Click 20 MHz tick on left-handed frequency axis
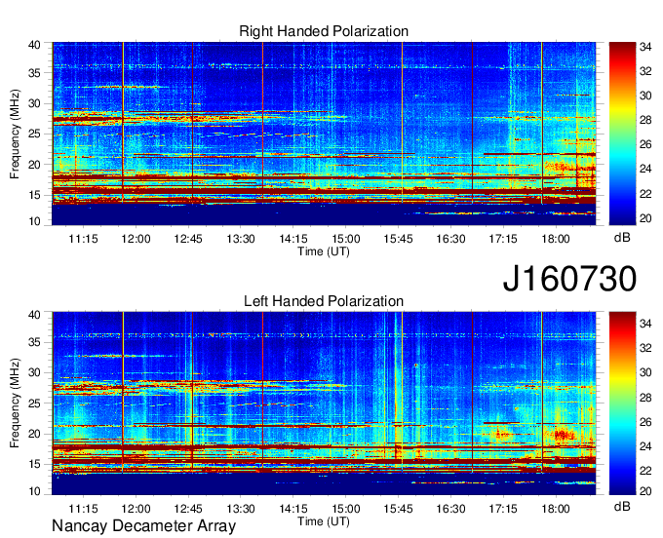Viewport: 663px width, 538px height. 34,434
